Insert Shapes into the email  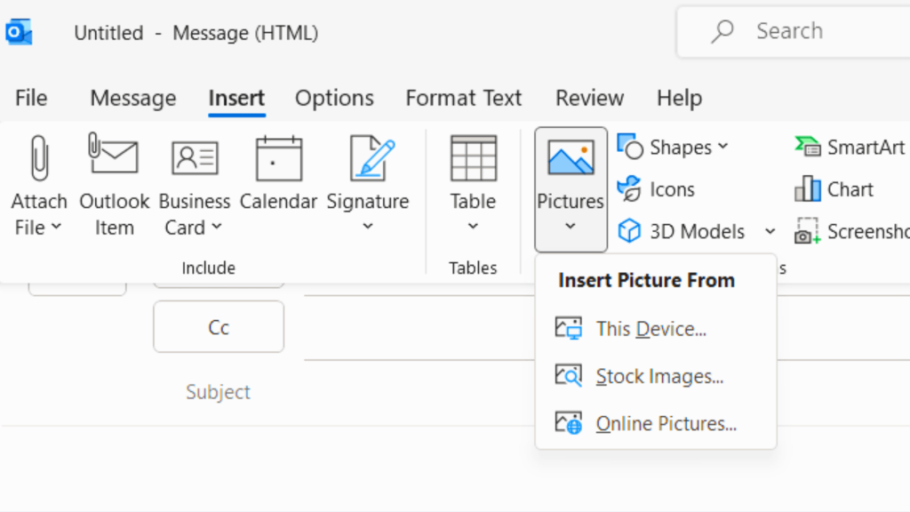tap(667, 147)
